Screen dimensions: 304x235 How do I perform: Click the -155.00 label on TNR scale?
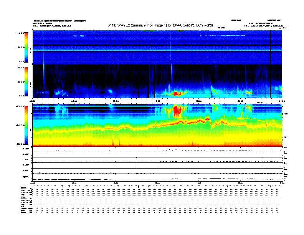[20, 144]
